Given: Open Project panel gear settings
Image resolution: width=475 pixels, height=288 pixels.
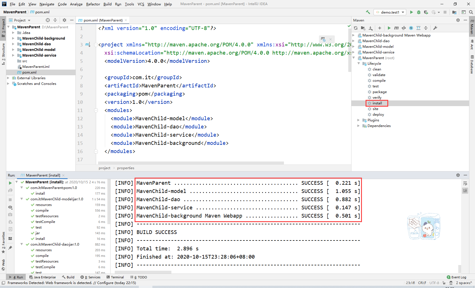Looking at the screenshot, I should click(64, 20).
